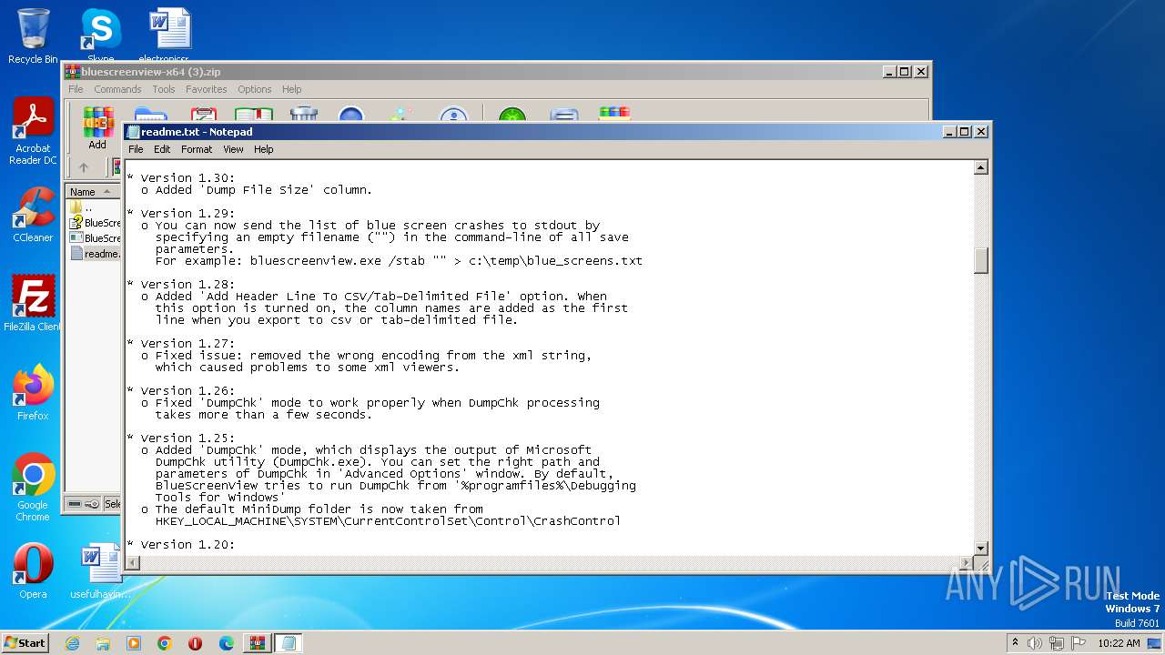Open usefulhavin Word document on desktop
This screenshot has width=1165, height=655.
(x=100, y=571)
